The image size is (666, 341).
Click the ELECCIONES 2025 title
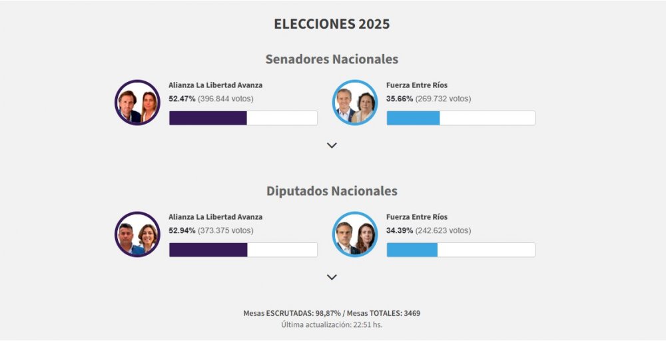pyautogui.click(x=332, y=24)
